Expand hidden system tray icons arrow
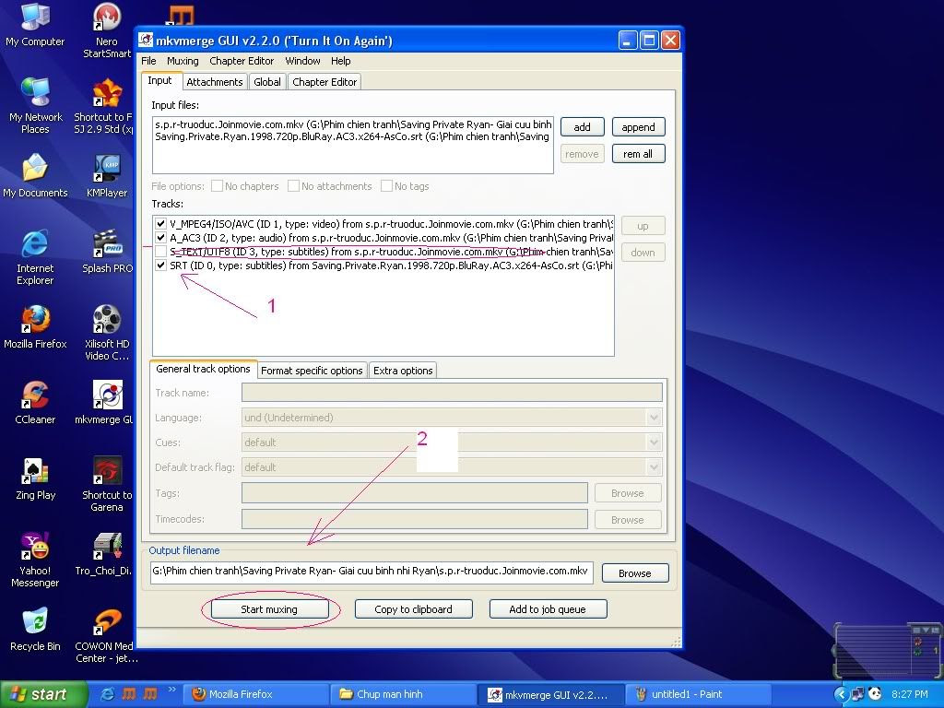Screen dimensions: 944x708 click(841, 694)
